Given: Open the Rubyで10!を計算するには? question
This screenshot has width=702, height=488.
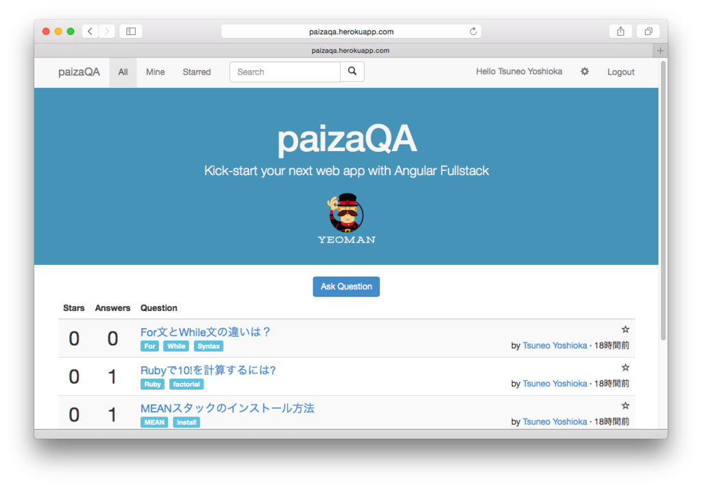Looking at the screenshot, I should tap(208, 370).
